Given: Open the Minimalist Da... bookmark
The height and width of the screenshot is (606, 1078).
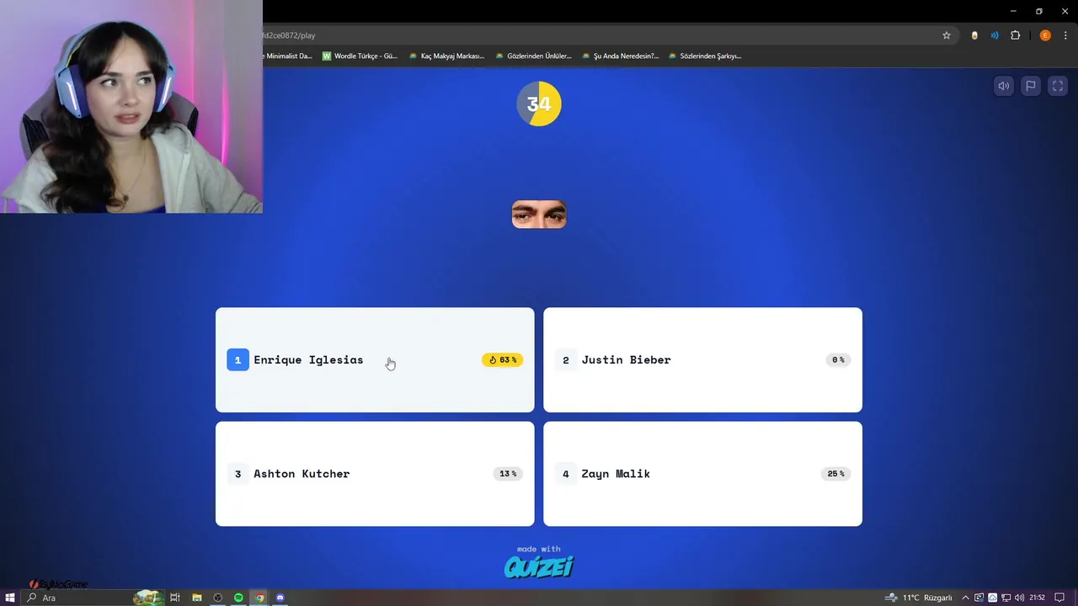Looking at the screenshot, I should click(288, 56).
